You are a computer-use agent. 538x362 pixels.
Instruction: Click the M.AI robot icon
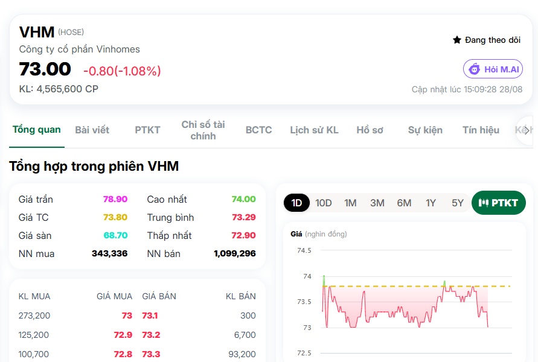click(475, 69)
